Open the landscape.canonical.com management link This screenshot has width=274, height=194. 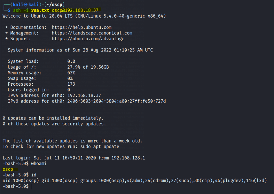click(92, 33)
